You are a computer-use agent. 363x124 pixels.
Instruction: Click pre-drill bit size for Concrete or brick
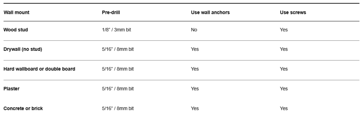118,108
